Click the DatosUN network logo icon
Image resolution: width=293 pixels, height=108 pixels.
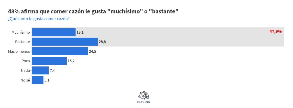144,95
